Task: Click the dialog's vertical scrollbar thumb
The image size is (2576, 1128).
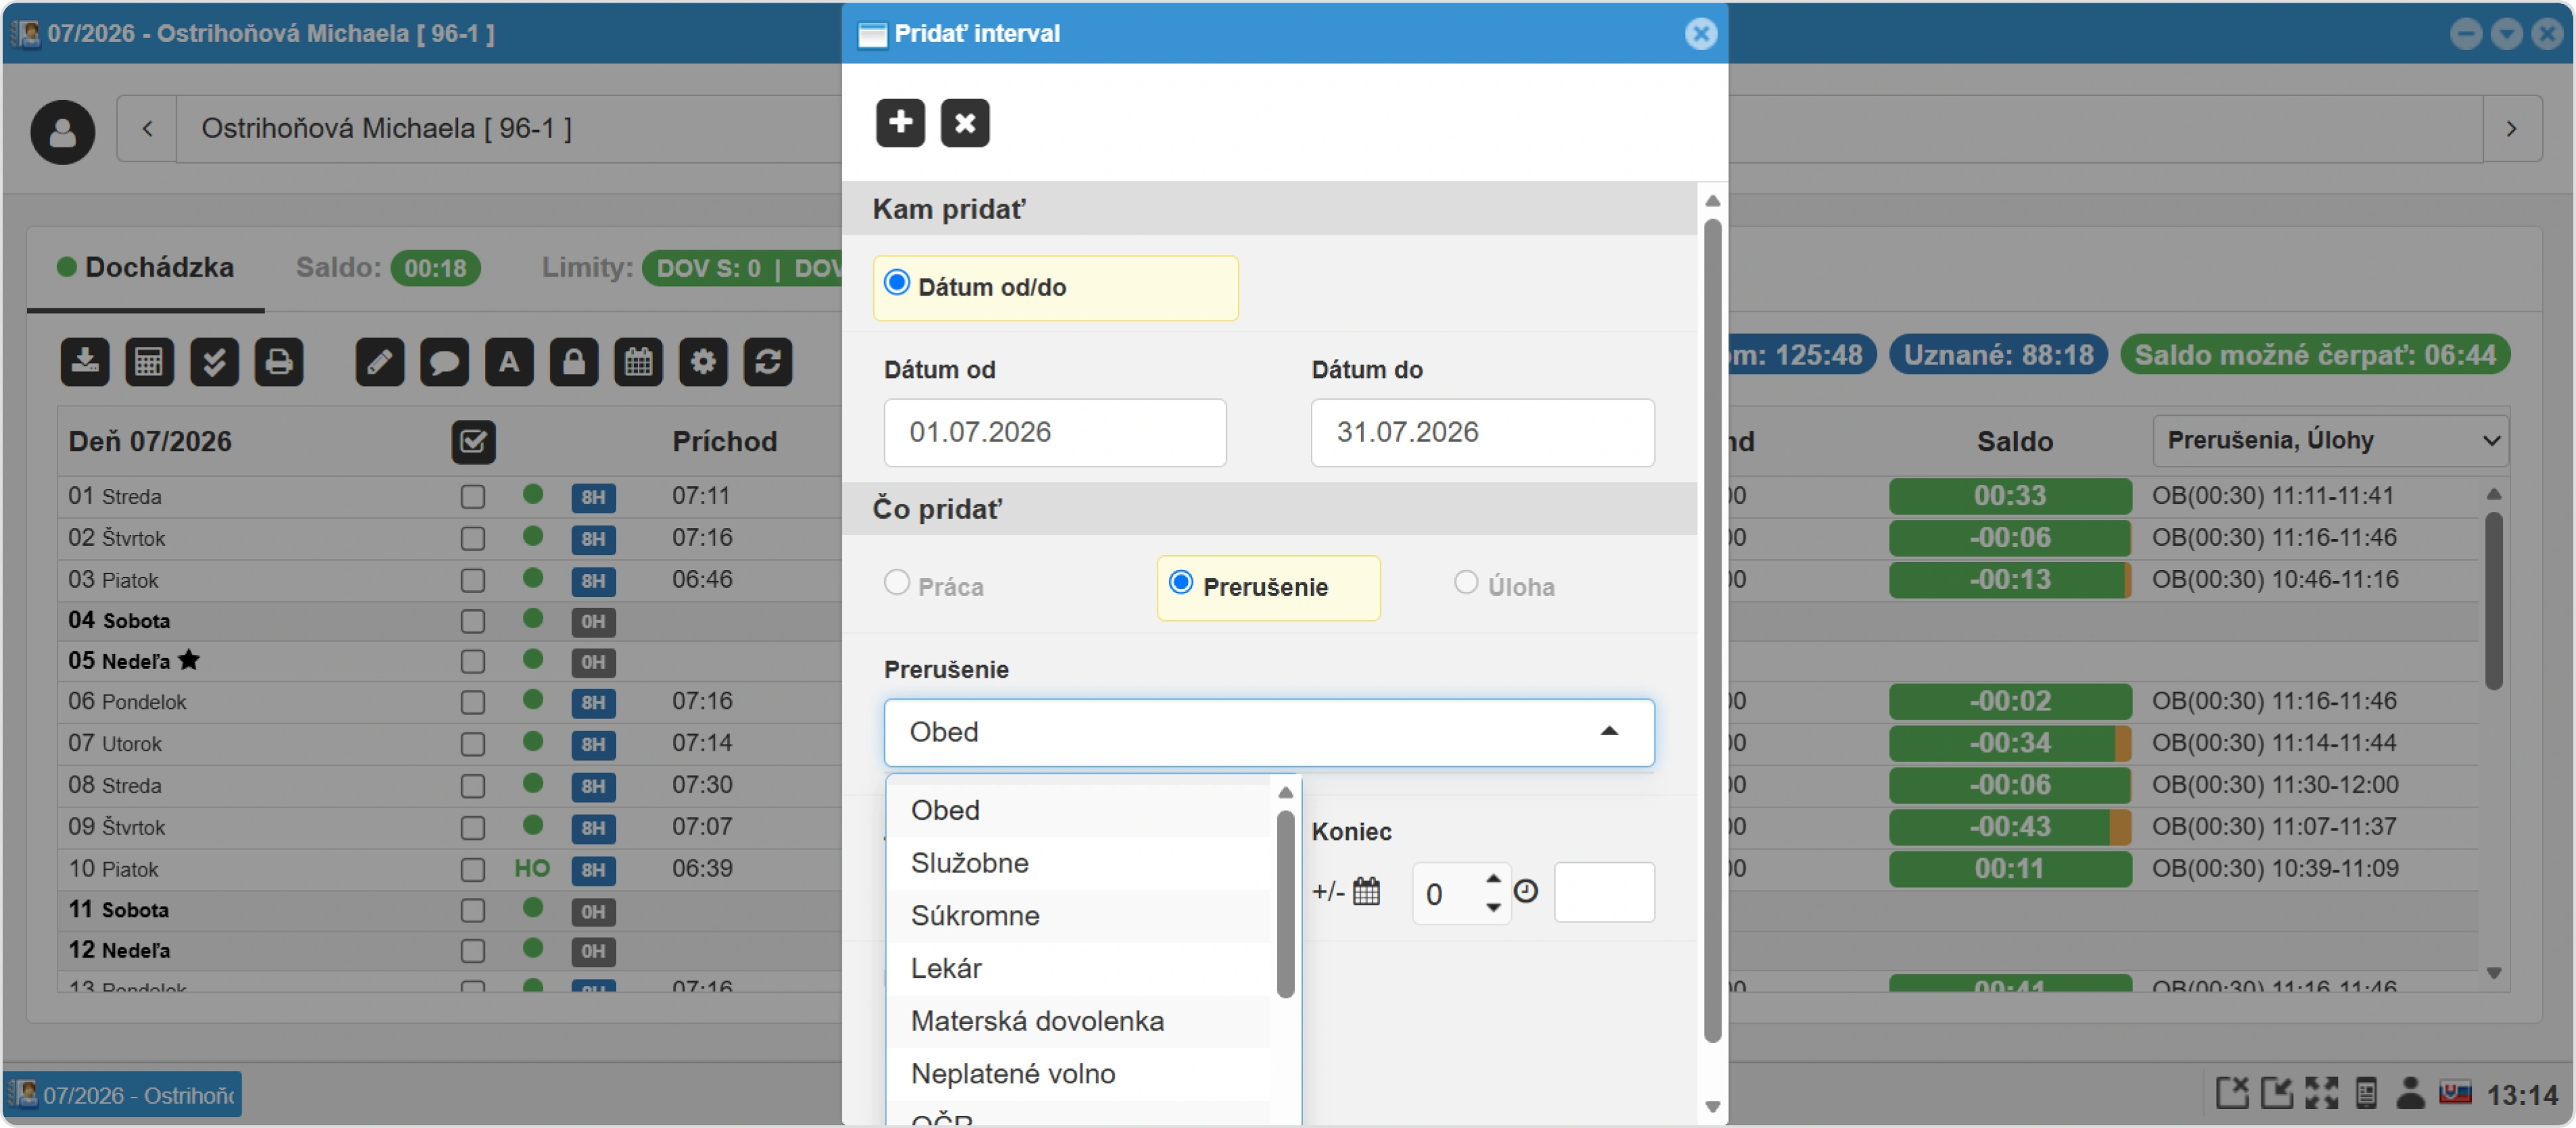Action: point(1712,630)
